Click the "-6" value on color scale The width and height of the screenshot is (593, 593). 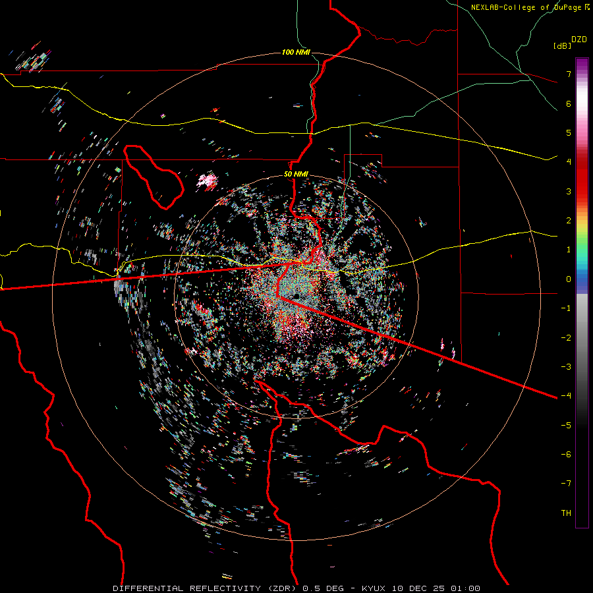point(566,455)
